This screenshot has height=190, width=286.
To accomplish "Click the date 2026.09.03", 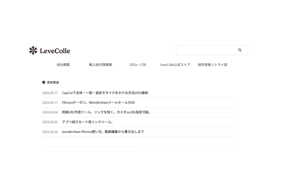I will tap(50, 122).
